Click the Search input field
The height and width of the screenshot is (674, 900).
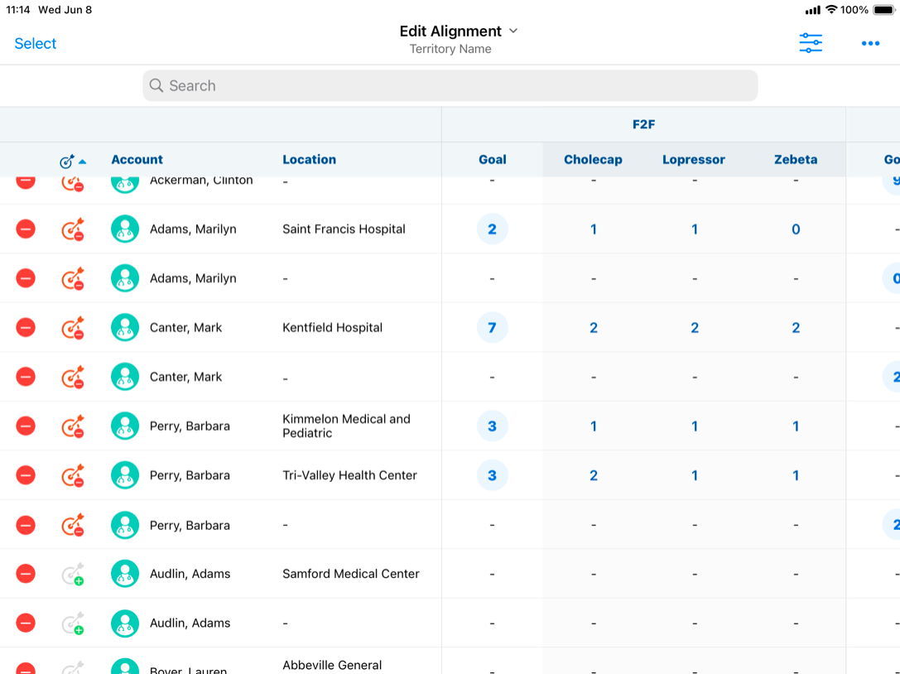point(450,85)
